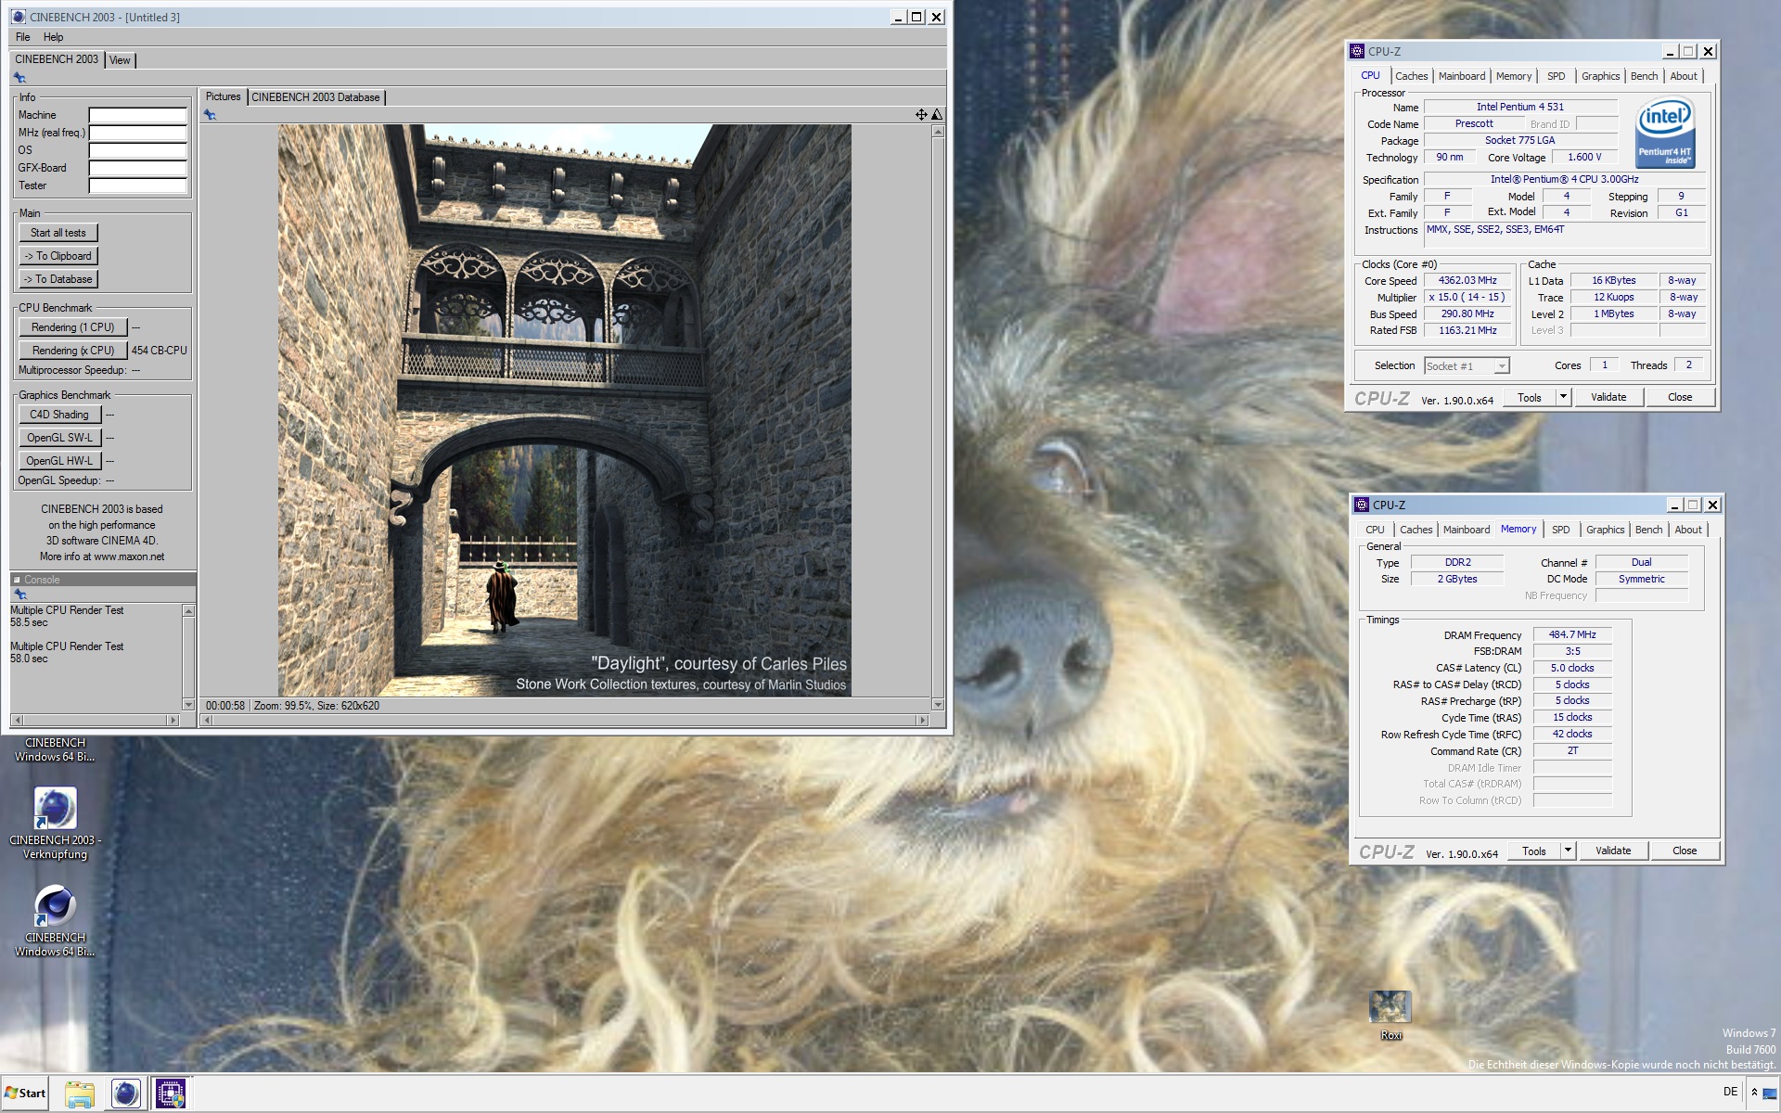The width and height of the screenshot is (1781, 1113).
Task: Switch to CPU-Z taskbar button
Action: point(170,1094)
